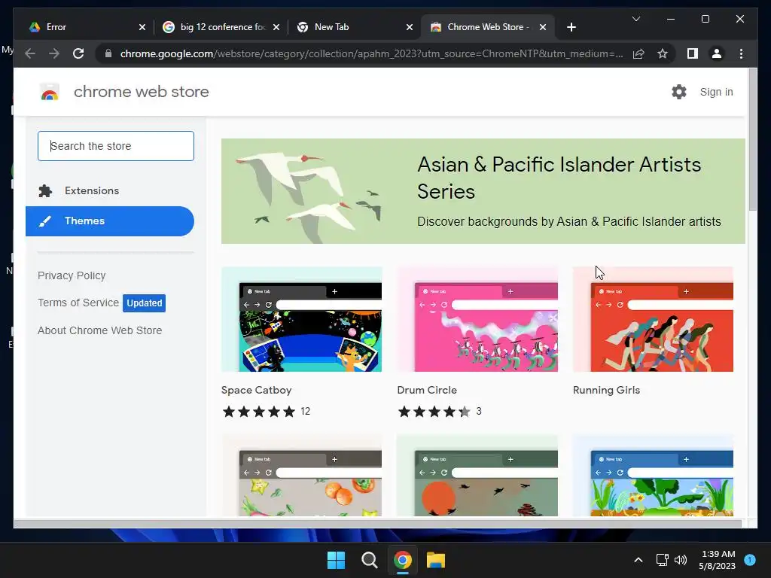Open the network status tray icon
Image resolution: width=771 pixels, height=578 pixels.
pos(663,560)
